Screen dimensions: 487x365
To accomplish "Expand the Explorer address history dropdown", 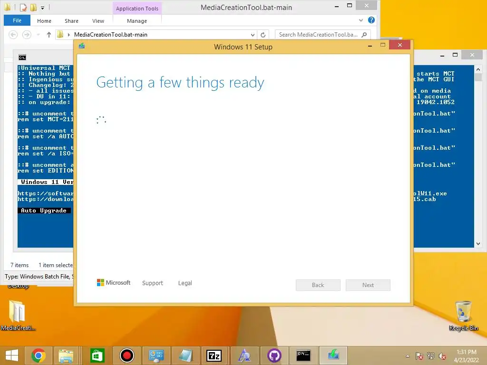I will click(253, 35).
